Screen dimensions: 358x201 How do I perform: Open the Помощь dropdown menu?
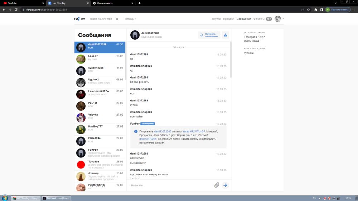(130, 19)
